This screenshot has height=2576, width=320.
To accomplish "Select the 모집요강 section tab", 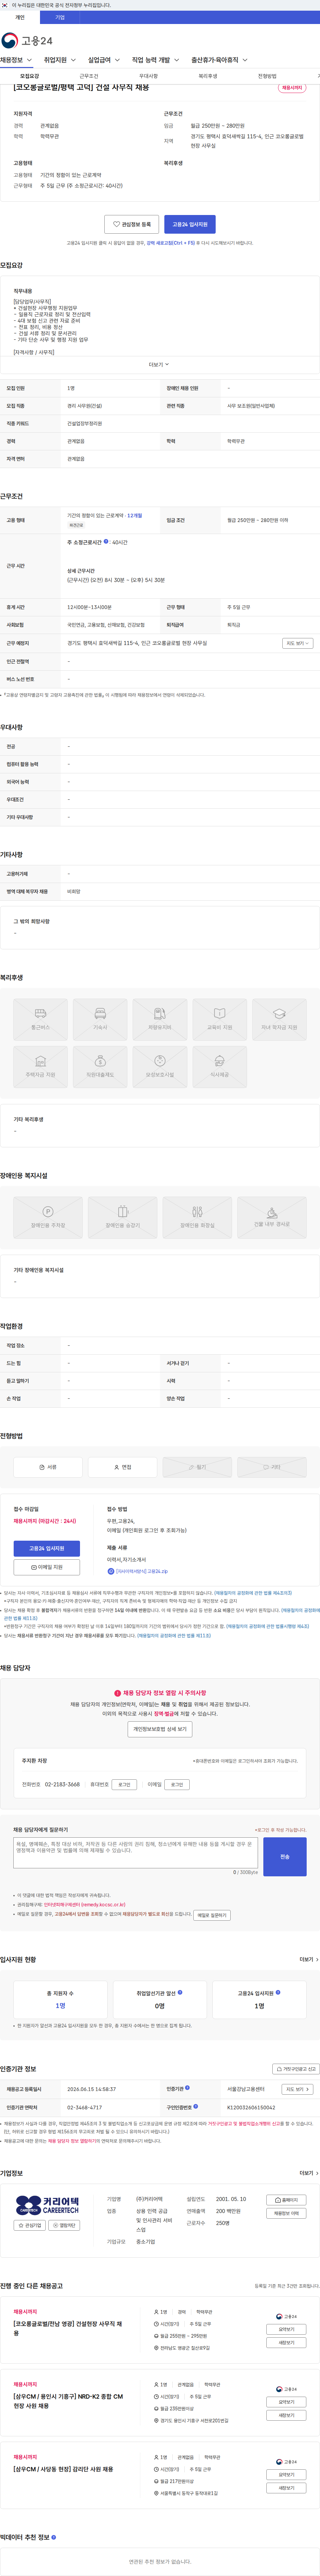I will (x=30, y=76).
